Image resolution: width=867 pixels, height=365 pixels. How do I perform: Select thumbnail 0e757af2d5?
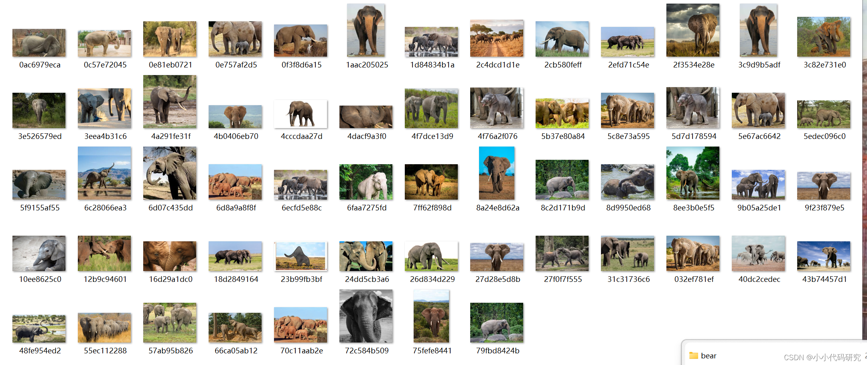click(235, 39)
